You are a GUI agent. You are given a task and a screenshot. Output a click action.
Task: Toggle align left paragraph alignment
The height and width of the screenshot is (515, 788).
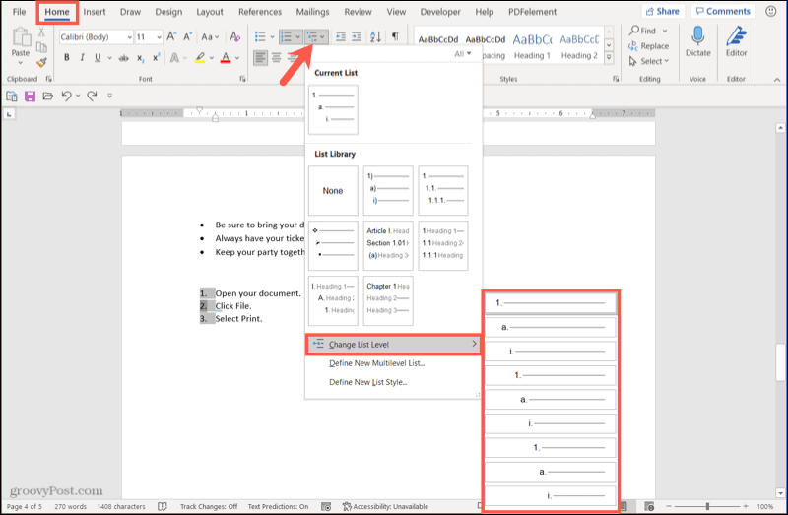click(260, 58)
